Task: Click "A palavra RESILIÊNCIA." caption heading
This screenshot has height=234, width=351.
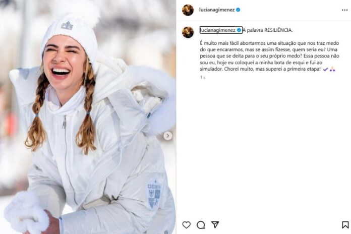Action: coord(268,30)
